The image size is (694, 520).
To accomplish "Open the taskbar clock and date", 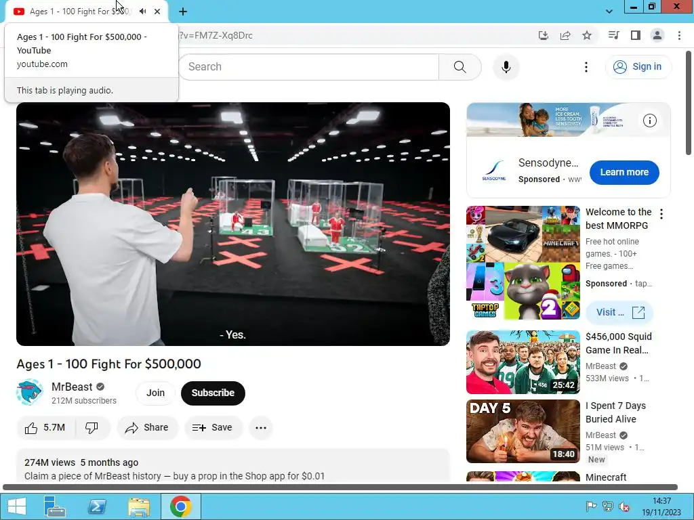I will [x=661, y=506].
